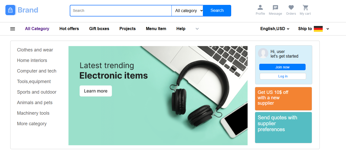Click the Log in button
Image resolution: width=346 pixels, height=153 pixels.
(283, 76)
